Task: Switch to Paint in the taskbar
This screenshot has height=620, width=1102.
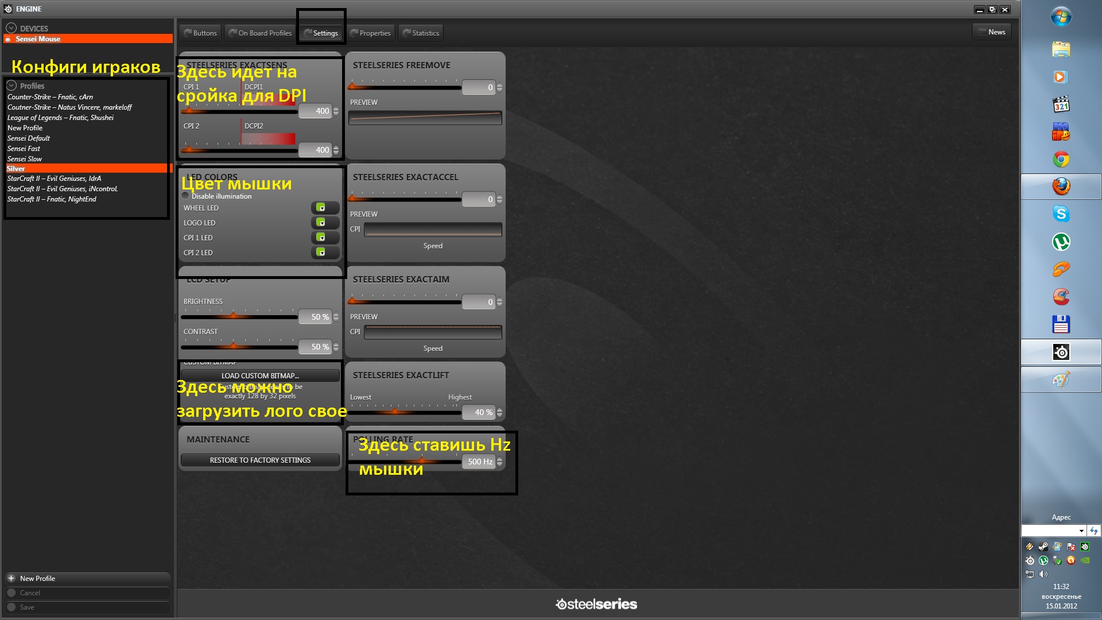Action: (x=1061, y=379)
